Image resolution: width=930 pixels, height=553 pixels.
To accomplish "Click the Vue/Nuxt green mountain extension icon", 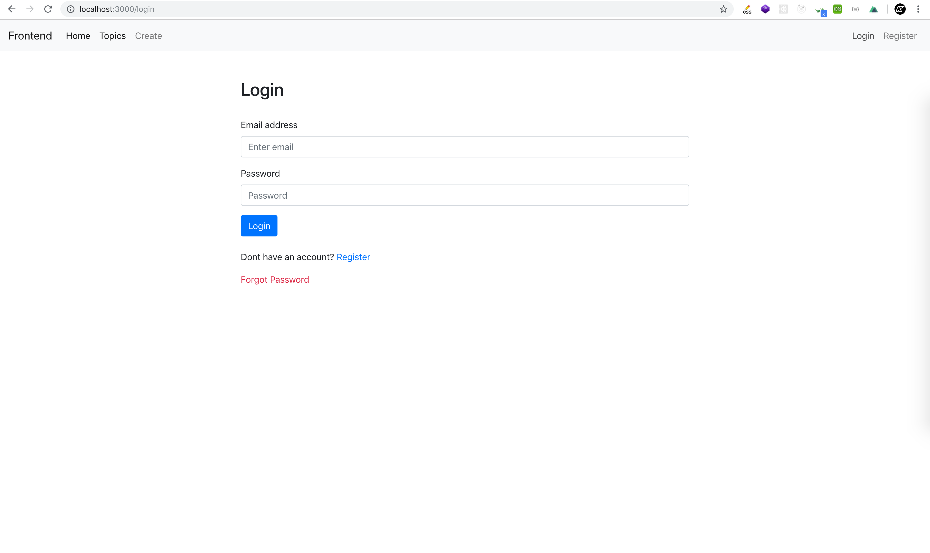I will click(x=873, y=9).
